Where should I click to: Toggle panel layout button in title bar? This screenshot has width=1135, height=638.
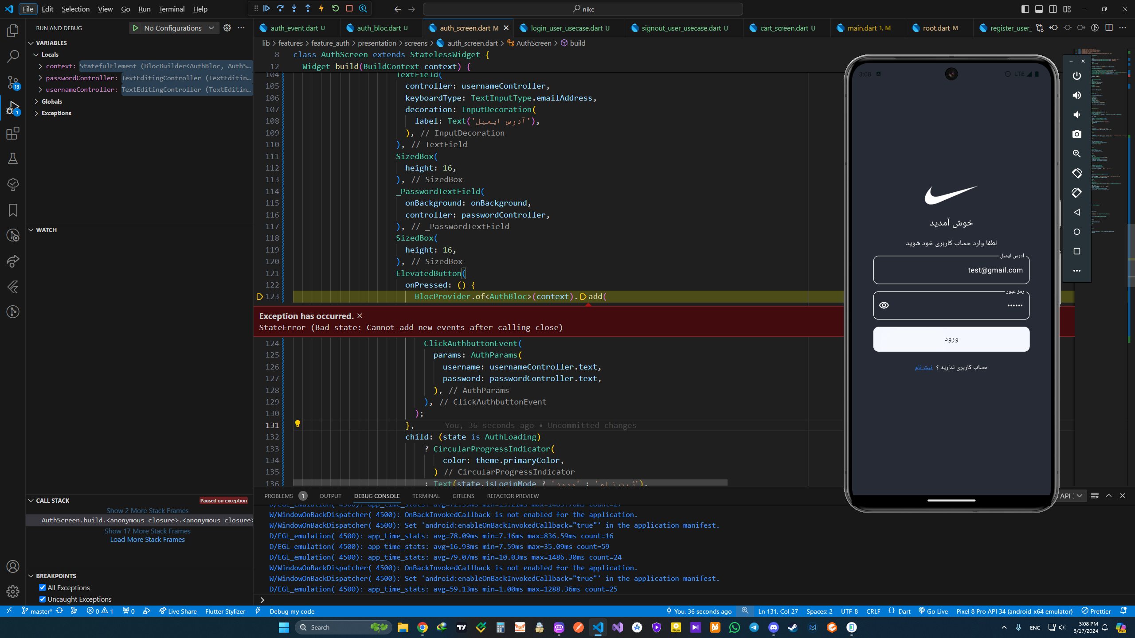pos(1039,9)
